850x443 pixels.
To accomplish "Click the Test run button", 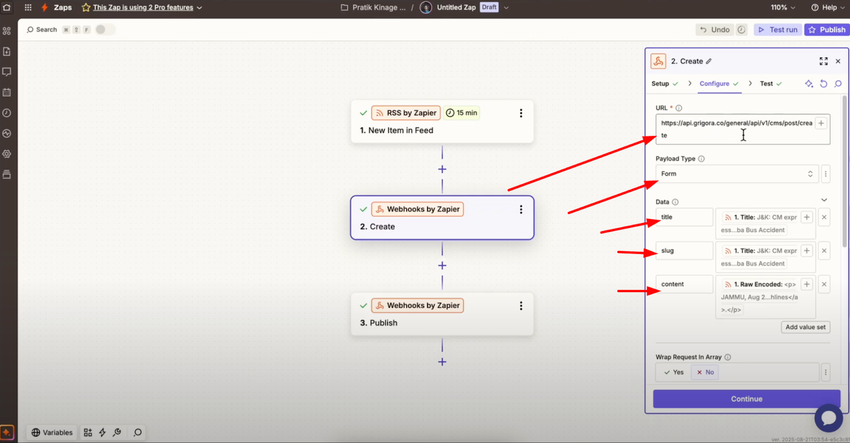I will (x=778, y=30).
